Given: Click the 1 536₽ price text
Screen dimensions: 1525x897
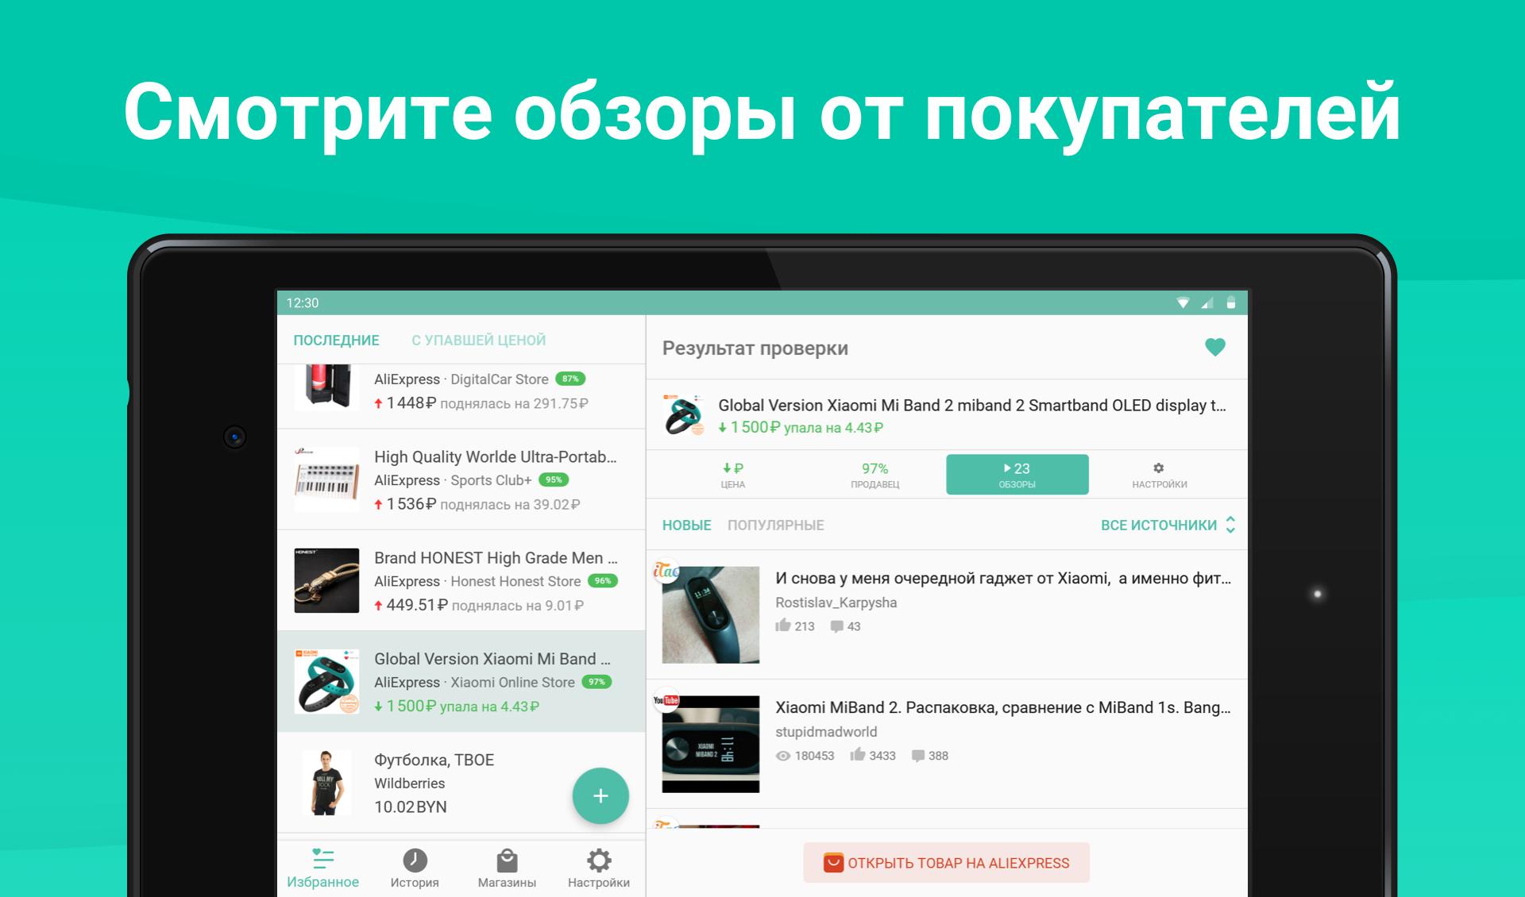Looking at the screenshot, I should click(x=411, y=504).
